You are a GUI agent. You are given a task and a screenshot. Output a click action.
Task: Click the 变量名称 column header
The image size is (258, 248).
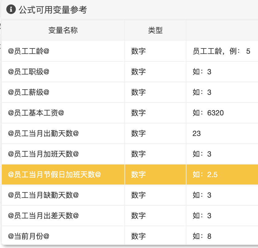tap(63, 30)
